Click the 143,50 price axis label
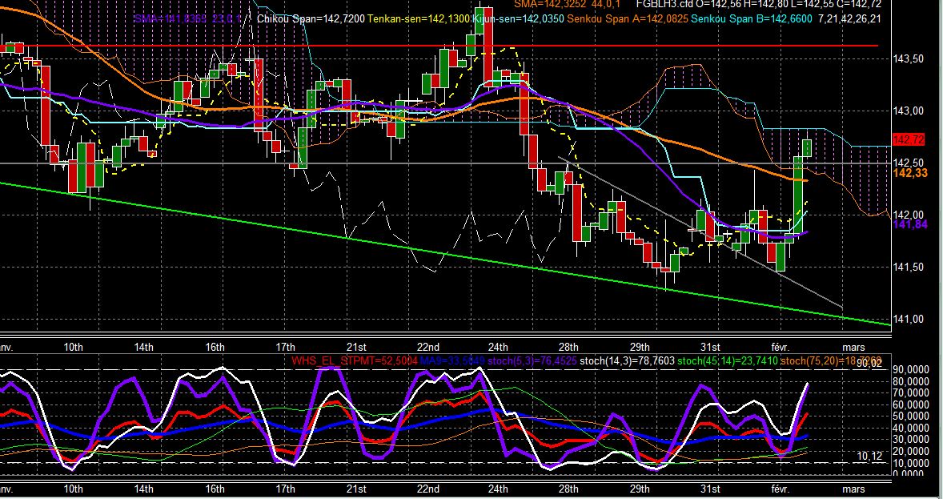Image resolution: width=943 pixels, height=499 pixels. coord(908,59)
